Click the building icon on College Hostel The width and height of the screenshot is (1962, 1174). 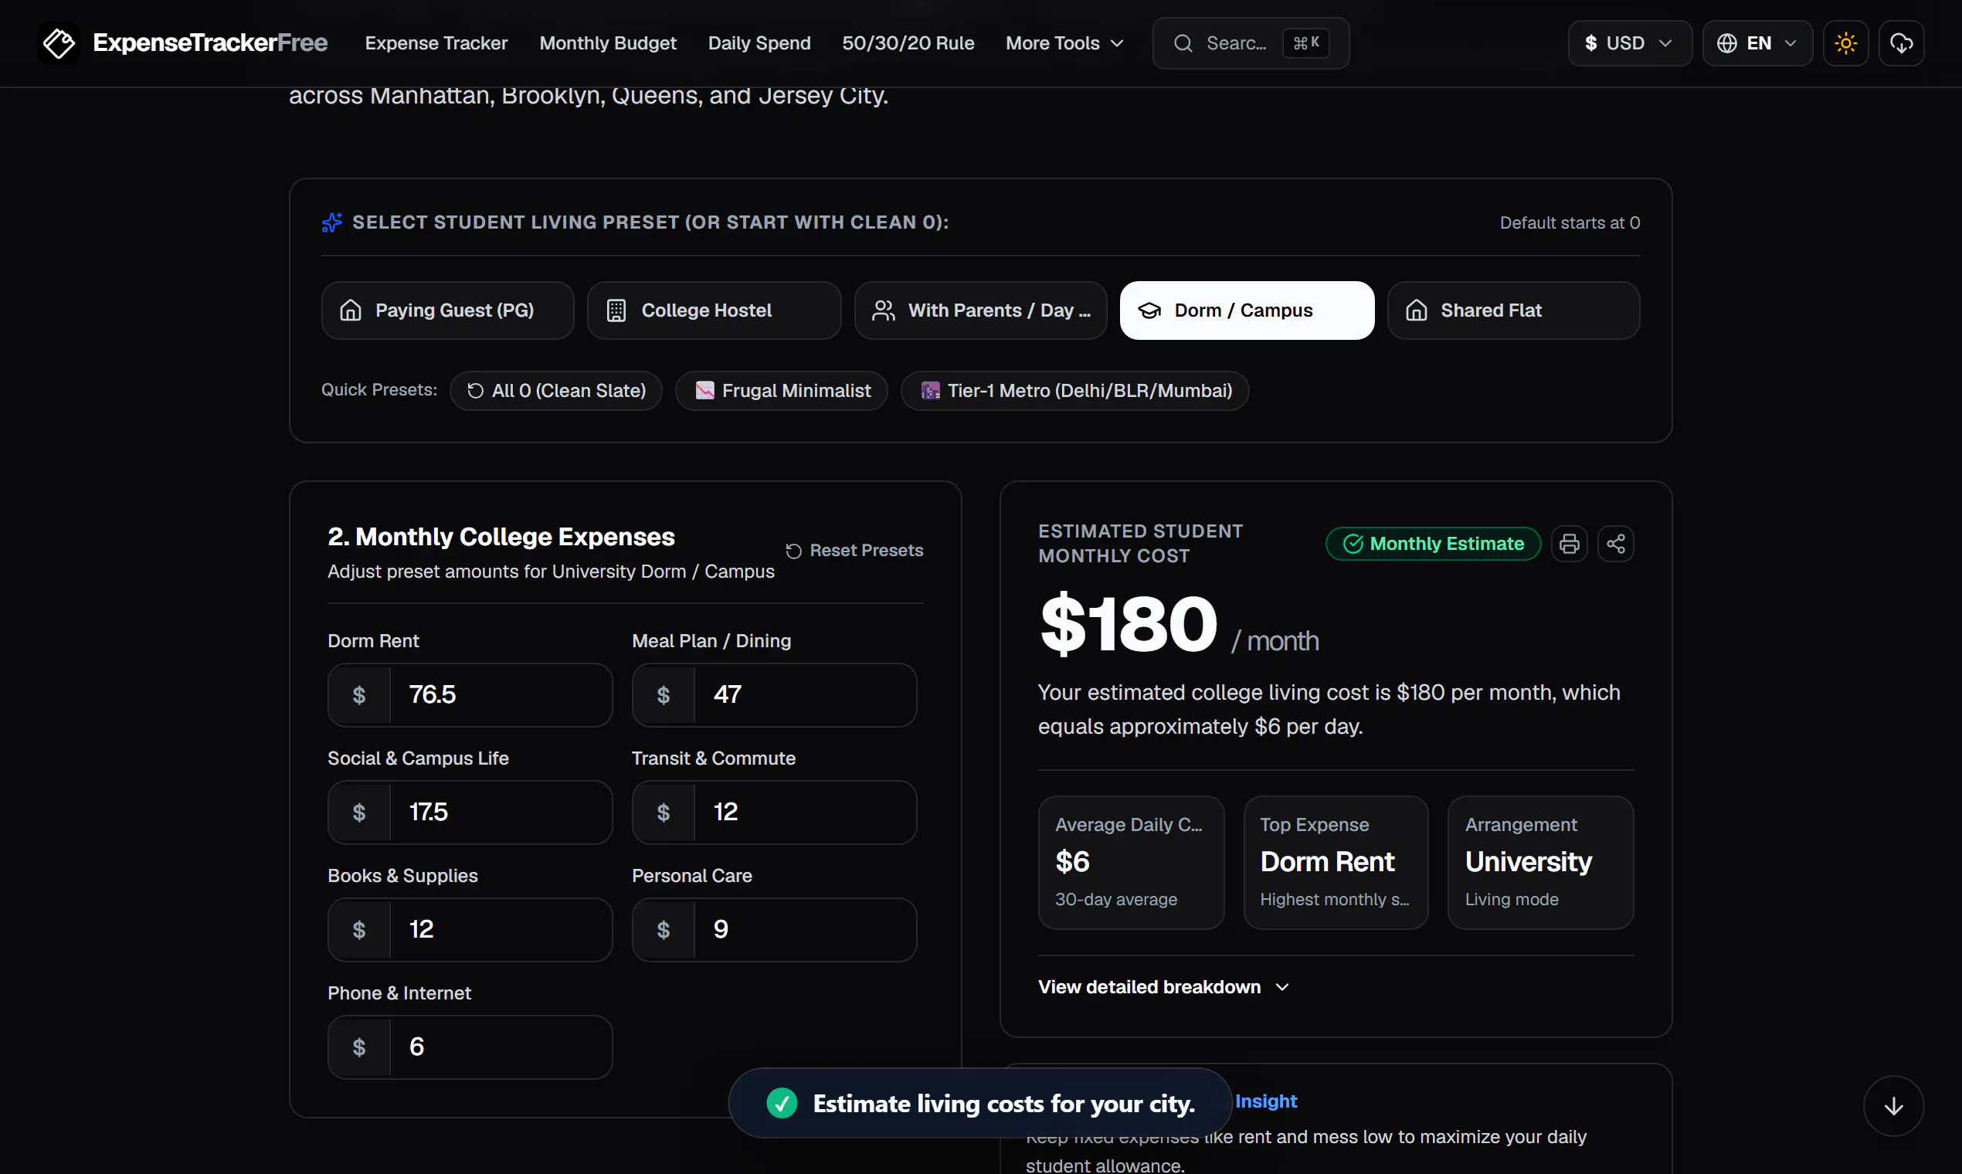coord(616,310)
